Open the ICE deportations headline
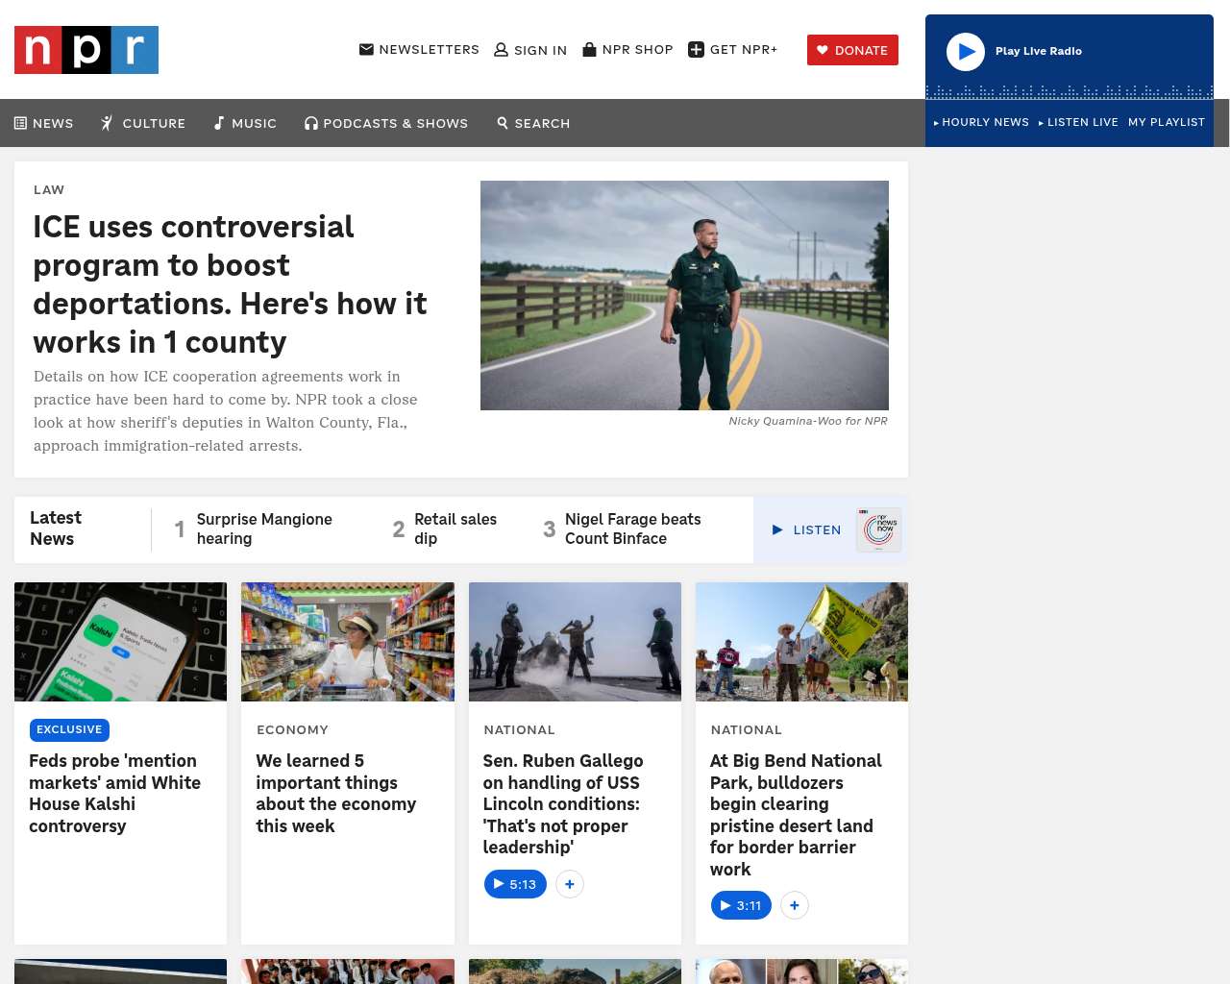Screen dimensions: 1230x984 coord(230,284)
